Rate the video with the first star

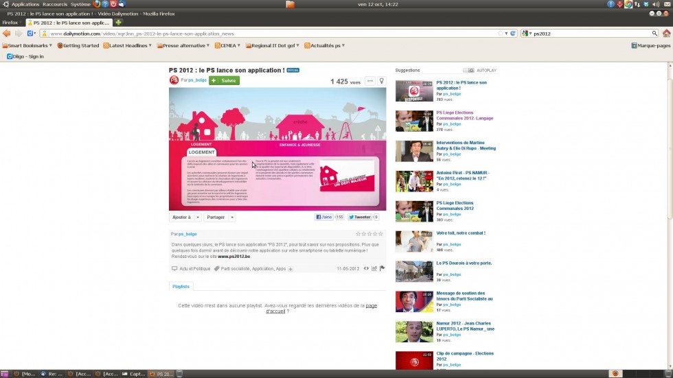(358, 234)
